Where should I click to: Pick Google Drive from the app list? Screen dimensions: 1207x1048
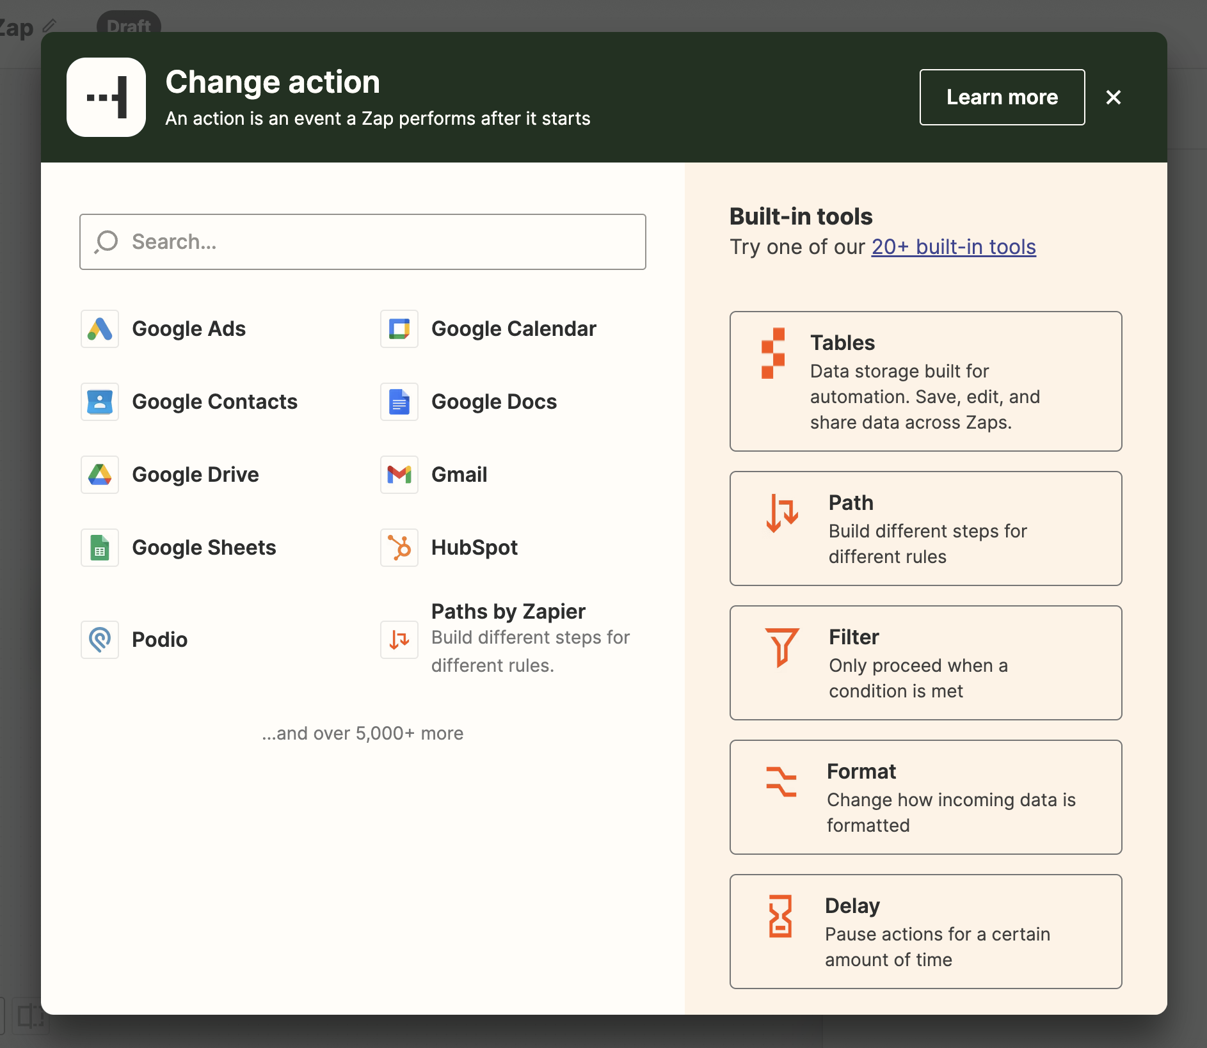coord(195,475)
